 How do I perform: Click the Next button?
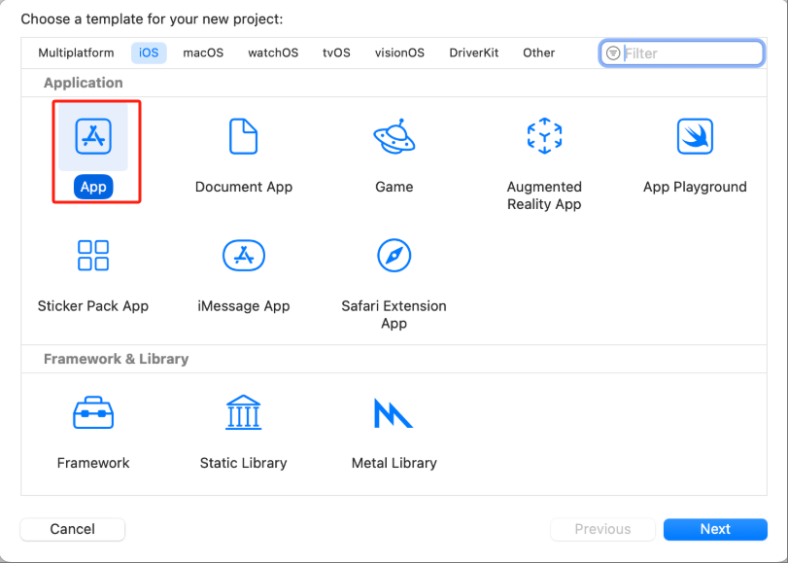(x=715, y=529)
